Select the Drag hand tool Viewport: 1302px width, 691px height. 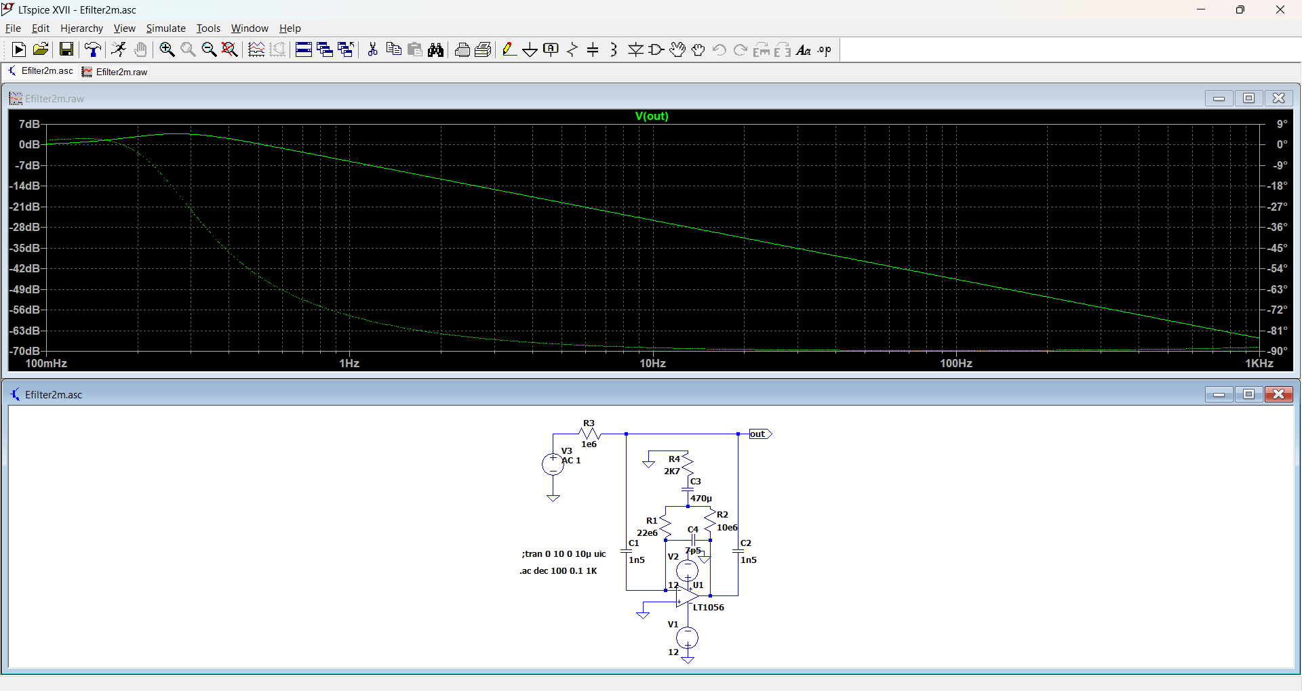tap(698, 49)
